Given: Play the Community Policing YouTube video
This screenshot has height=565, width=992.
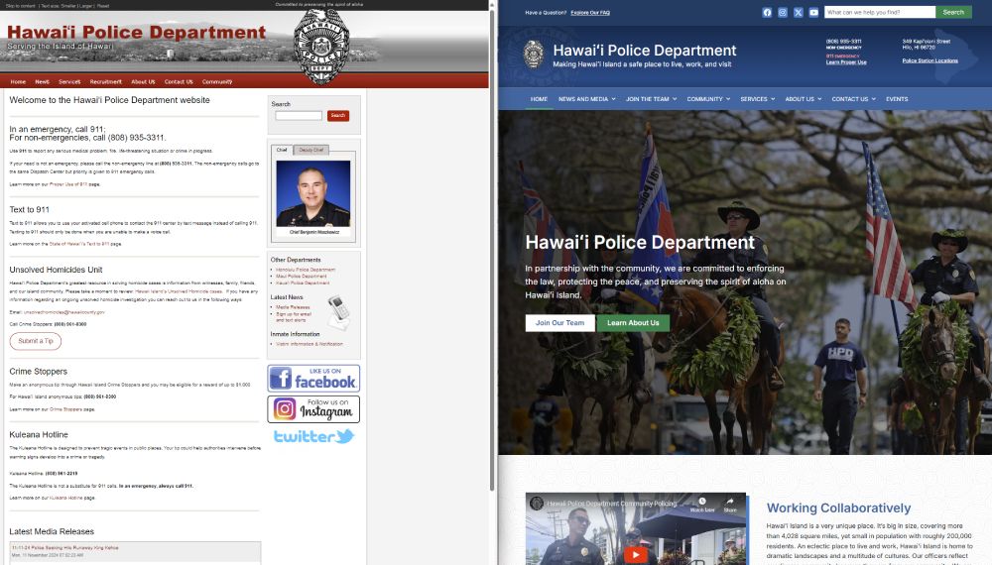Looking at the screenshot, I should tap(635, 554).
